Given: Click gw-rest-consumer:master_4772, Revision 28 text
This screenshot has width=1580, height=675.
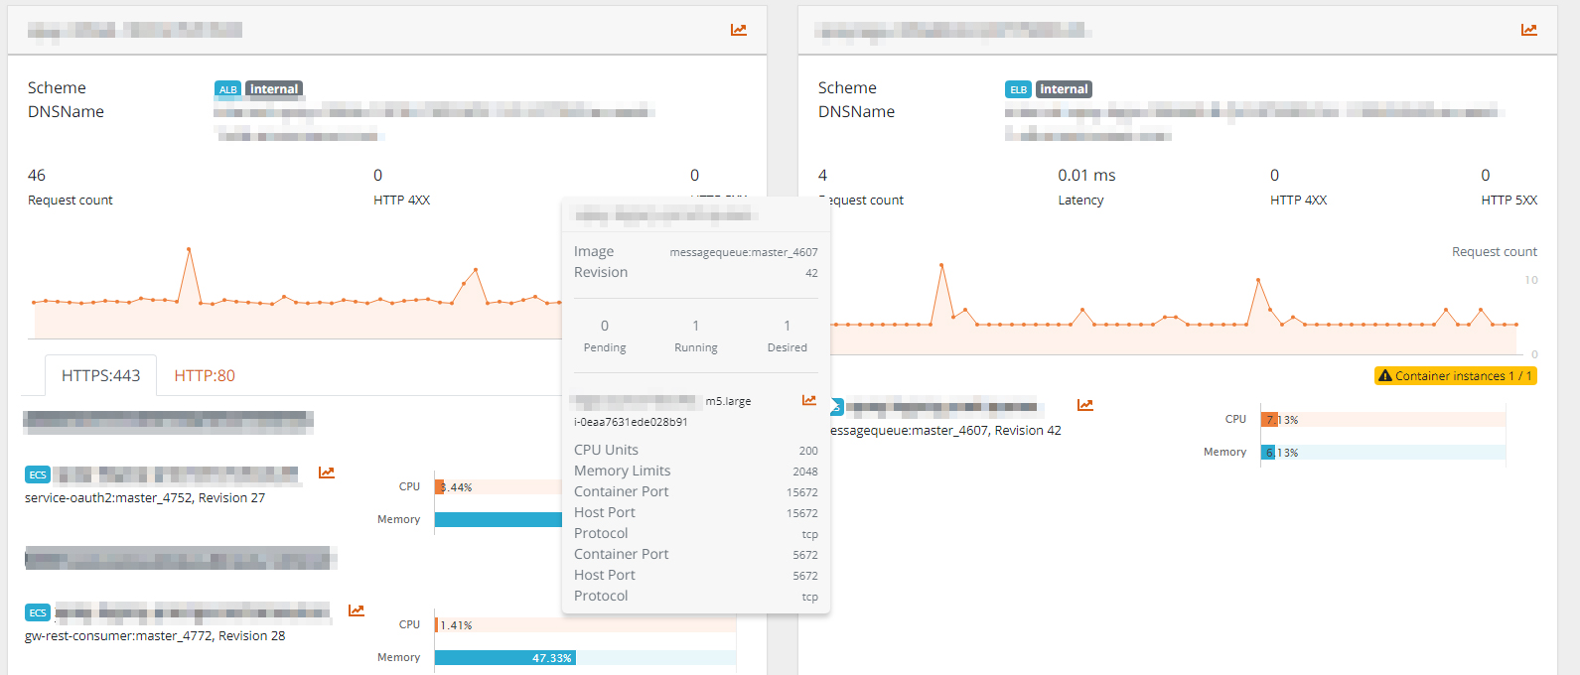Looking at the screenshot, I should click(x=155, y=636).
